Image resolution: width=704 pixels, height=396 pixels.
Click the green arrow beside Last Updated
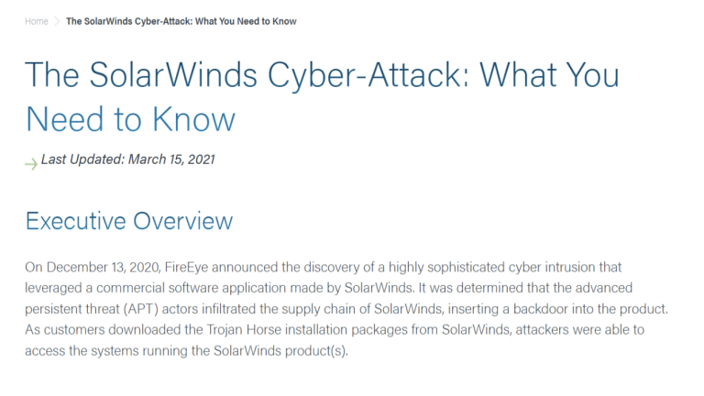31,161
